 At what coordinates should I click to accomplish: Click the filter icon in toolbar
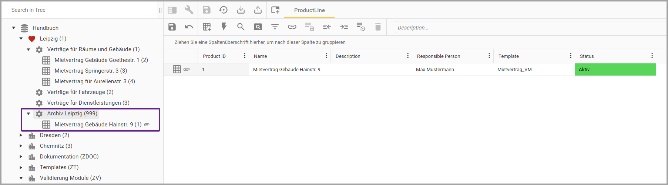(275, 27)
